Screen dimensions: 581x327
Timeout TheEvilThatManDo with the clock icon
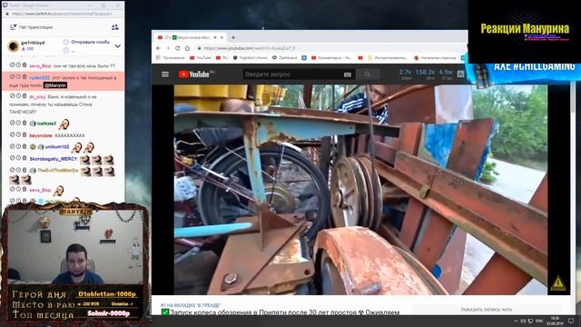coord(18,170)
